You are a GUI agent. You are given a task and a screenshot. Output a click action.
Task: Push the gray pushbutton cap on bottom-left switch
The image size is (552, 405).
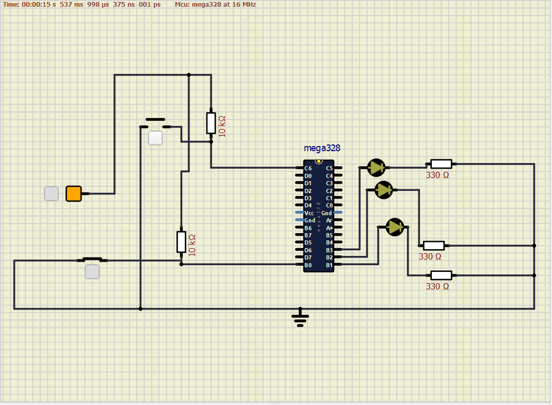pos(92,271)
